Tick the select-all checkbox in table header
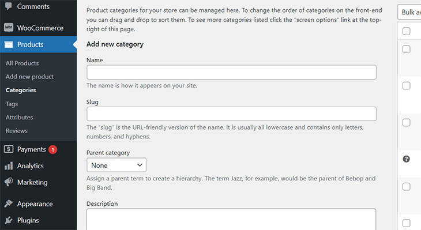Screen dimensions: 421x230 406,31
